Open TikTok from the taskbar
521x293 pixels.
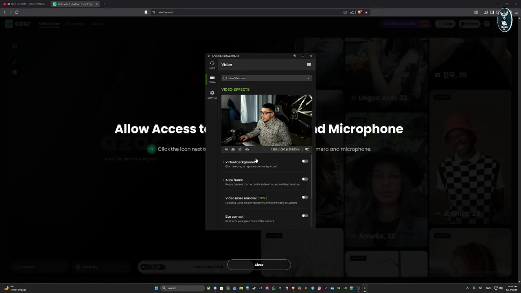click(x=326, y=288)
